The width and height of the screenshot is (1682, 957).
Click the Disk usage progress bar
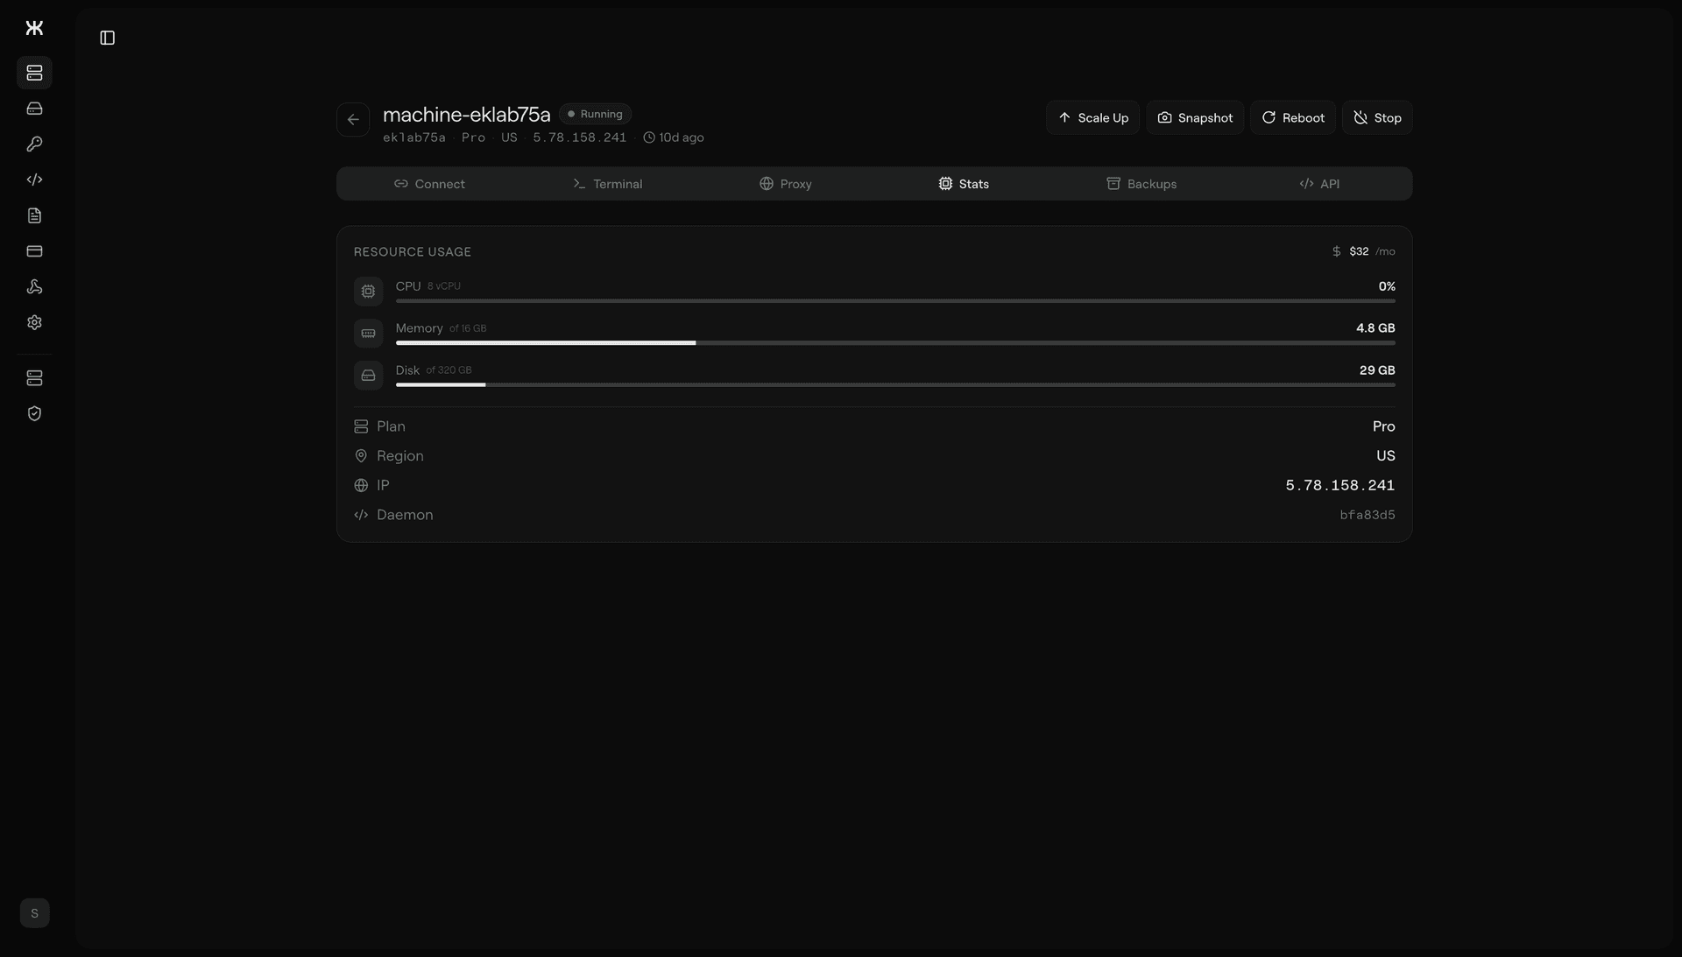click(x=895, y=385)
